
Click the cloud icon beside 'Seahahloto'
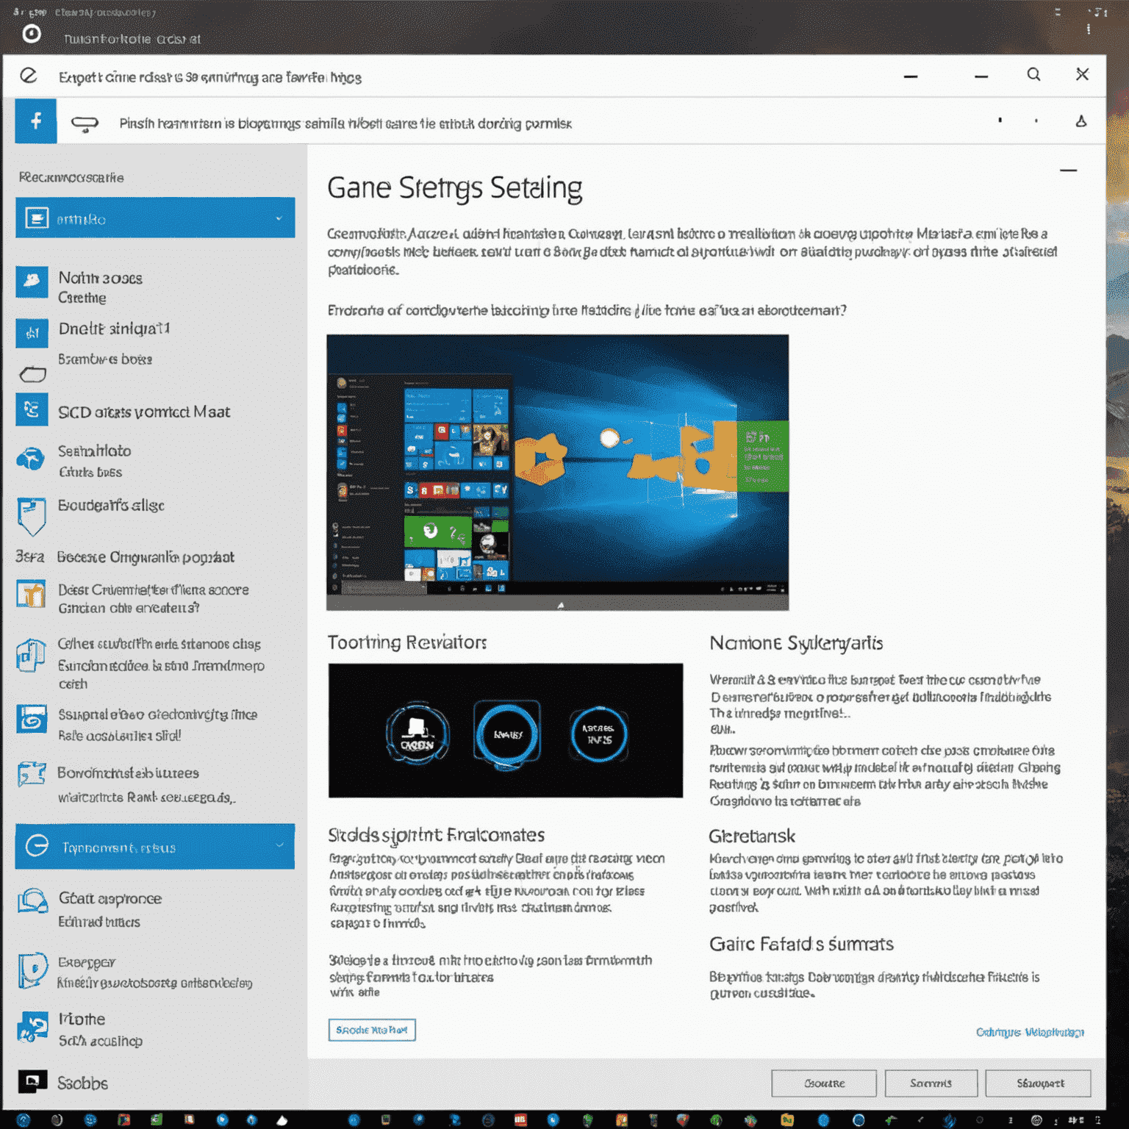pos(31,459)
